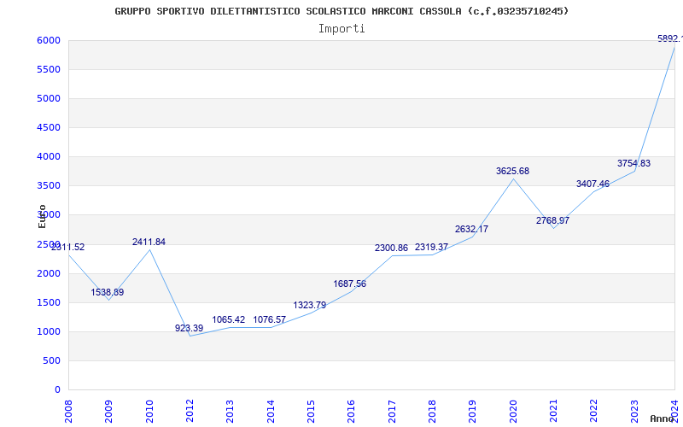Click x-axis year 2019
The width and height of the screenshot is (683, 427).
coord(473,412)
